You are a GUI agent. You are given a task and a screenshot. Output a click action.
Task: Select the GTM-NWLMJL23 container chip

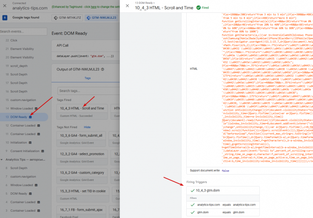tap(101, 17)
